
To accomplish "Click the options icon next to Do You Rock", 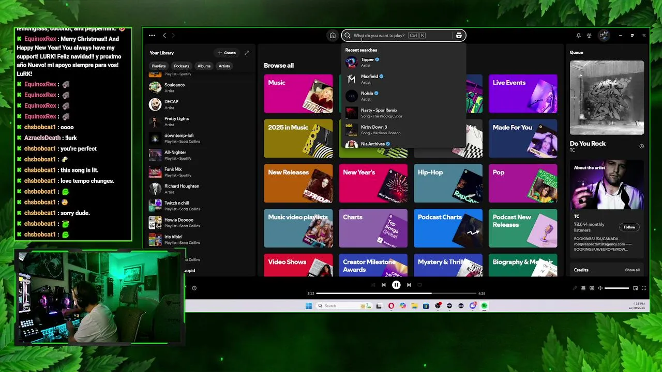I will pyautogui.click(x=641, y=146).
